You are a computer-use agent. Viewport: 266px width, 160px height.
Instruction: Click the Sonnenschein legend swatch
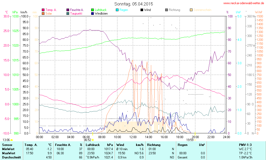[x=191, y=10]
